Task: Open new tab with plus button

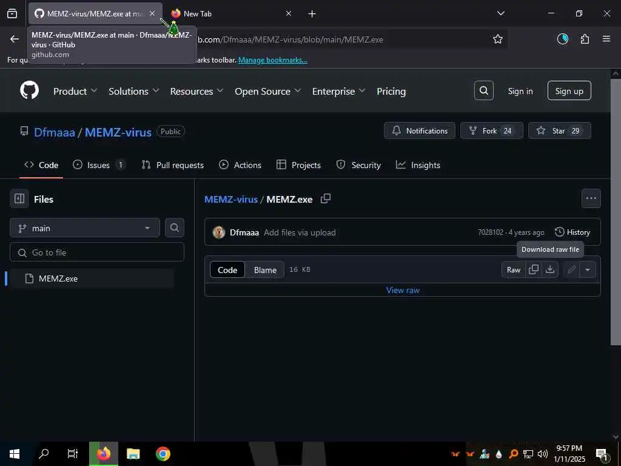Action: tap(312, 14)
